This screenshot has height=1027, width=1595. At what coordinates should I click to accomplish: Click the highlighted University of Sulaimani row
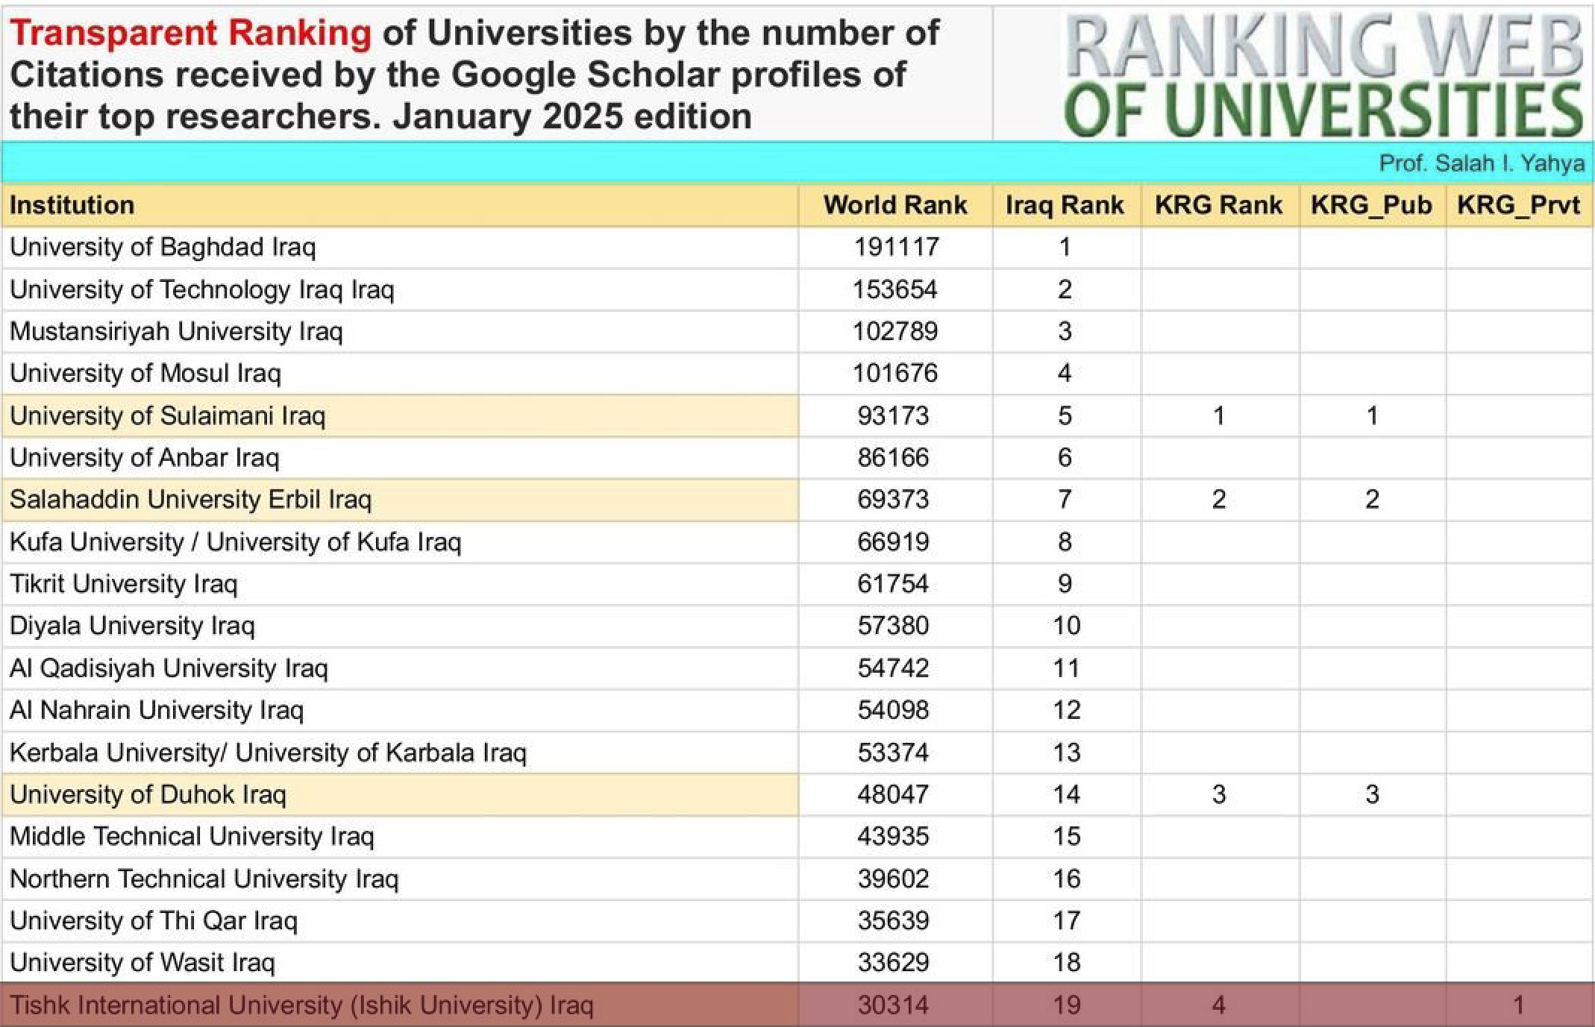click(x=168, y=415)
